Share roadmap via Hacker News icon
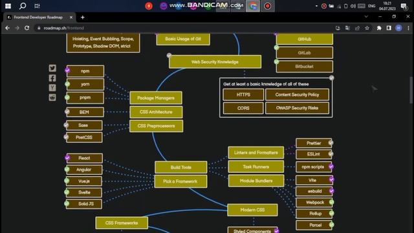This screenshot has width=414, height=233. tap(52, 87)
